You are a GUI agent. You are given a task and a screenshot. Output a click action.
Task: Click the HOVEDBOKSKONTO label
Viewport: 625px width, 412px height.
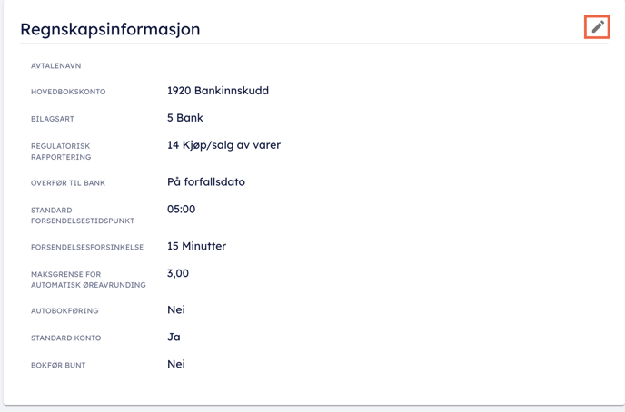[x=68, y=93]
